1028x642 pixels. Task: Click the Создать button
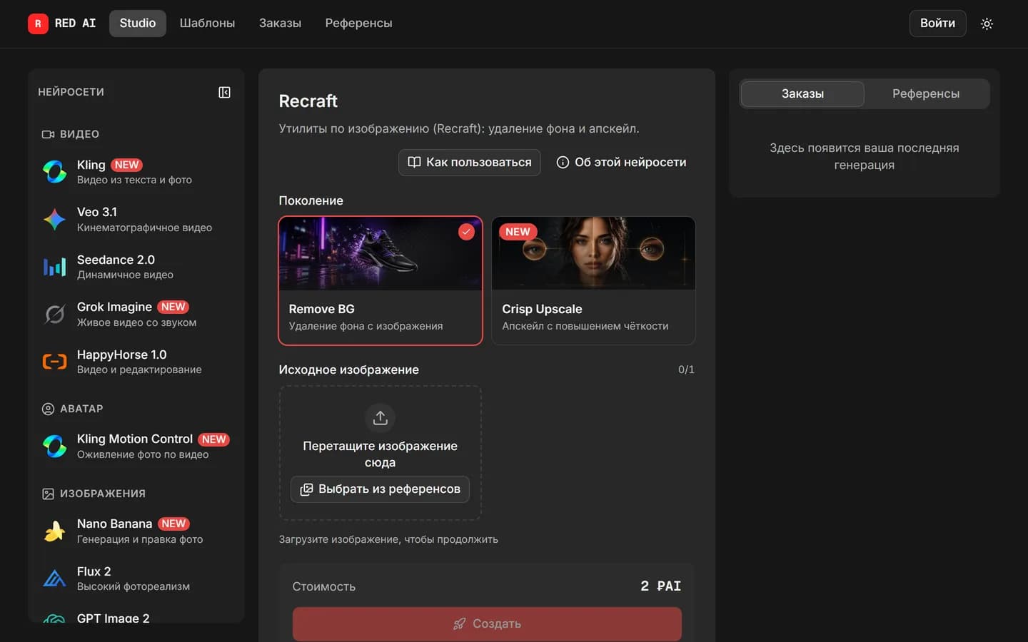coord(487,623)
